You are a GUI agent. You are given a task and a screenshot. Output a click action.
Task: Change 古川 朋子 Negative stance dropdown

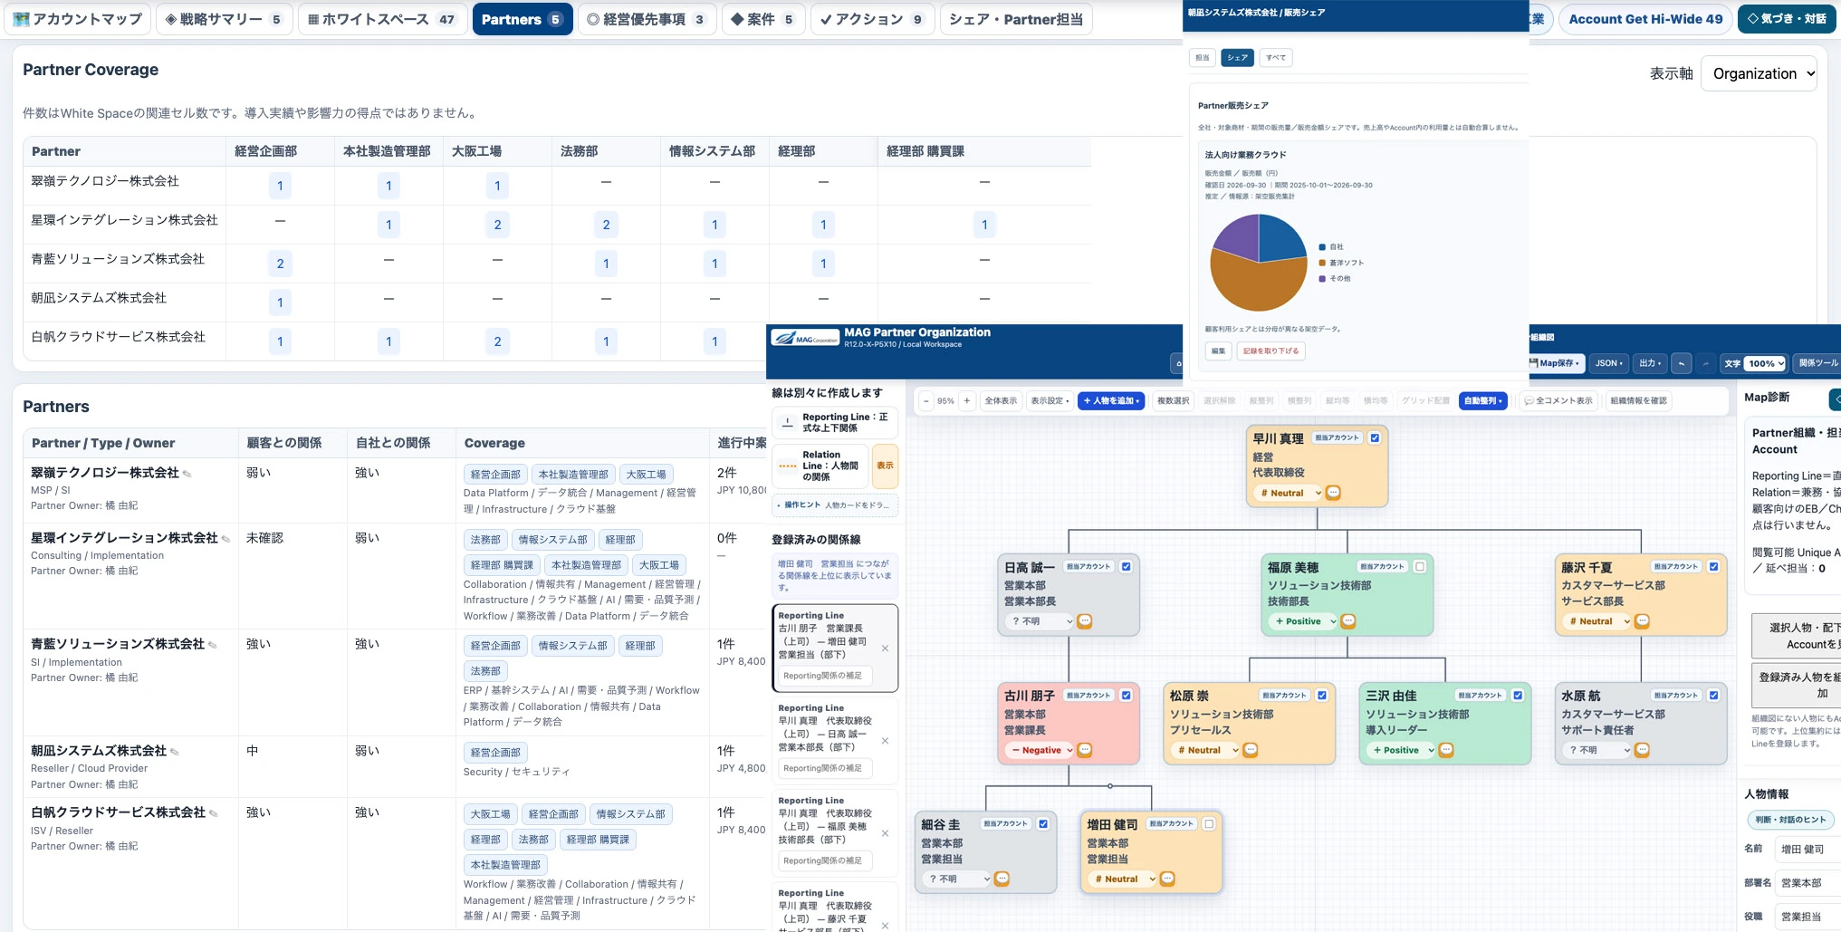click(x=1040, y=750)
